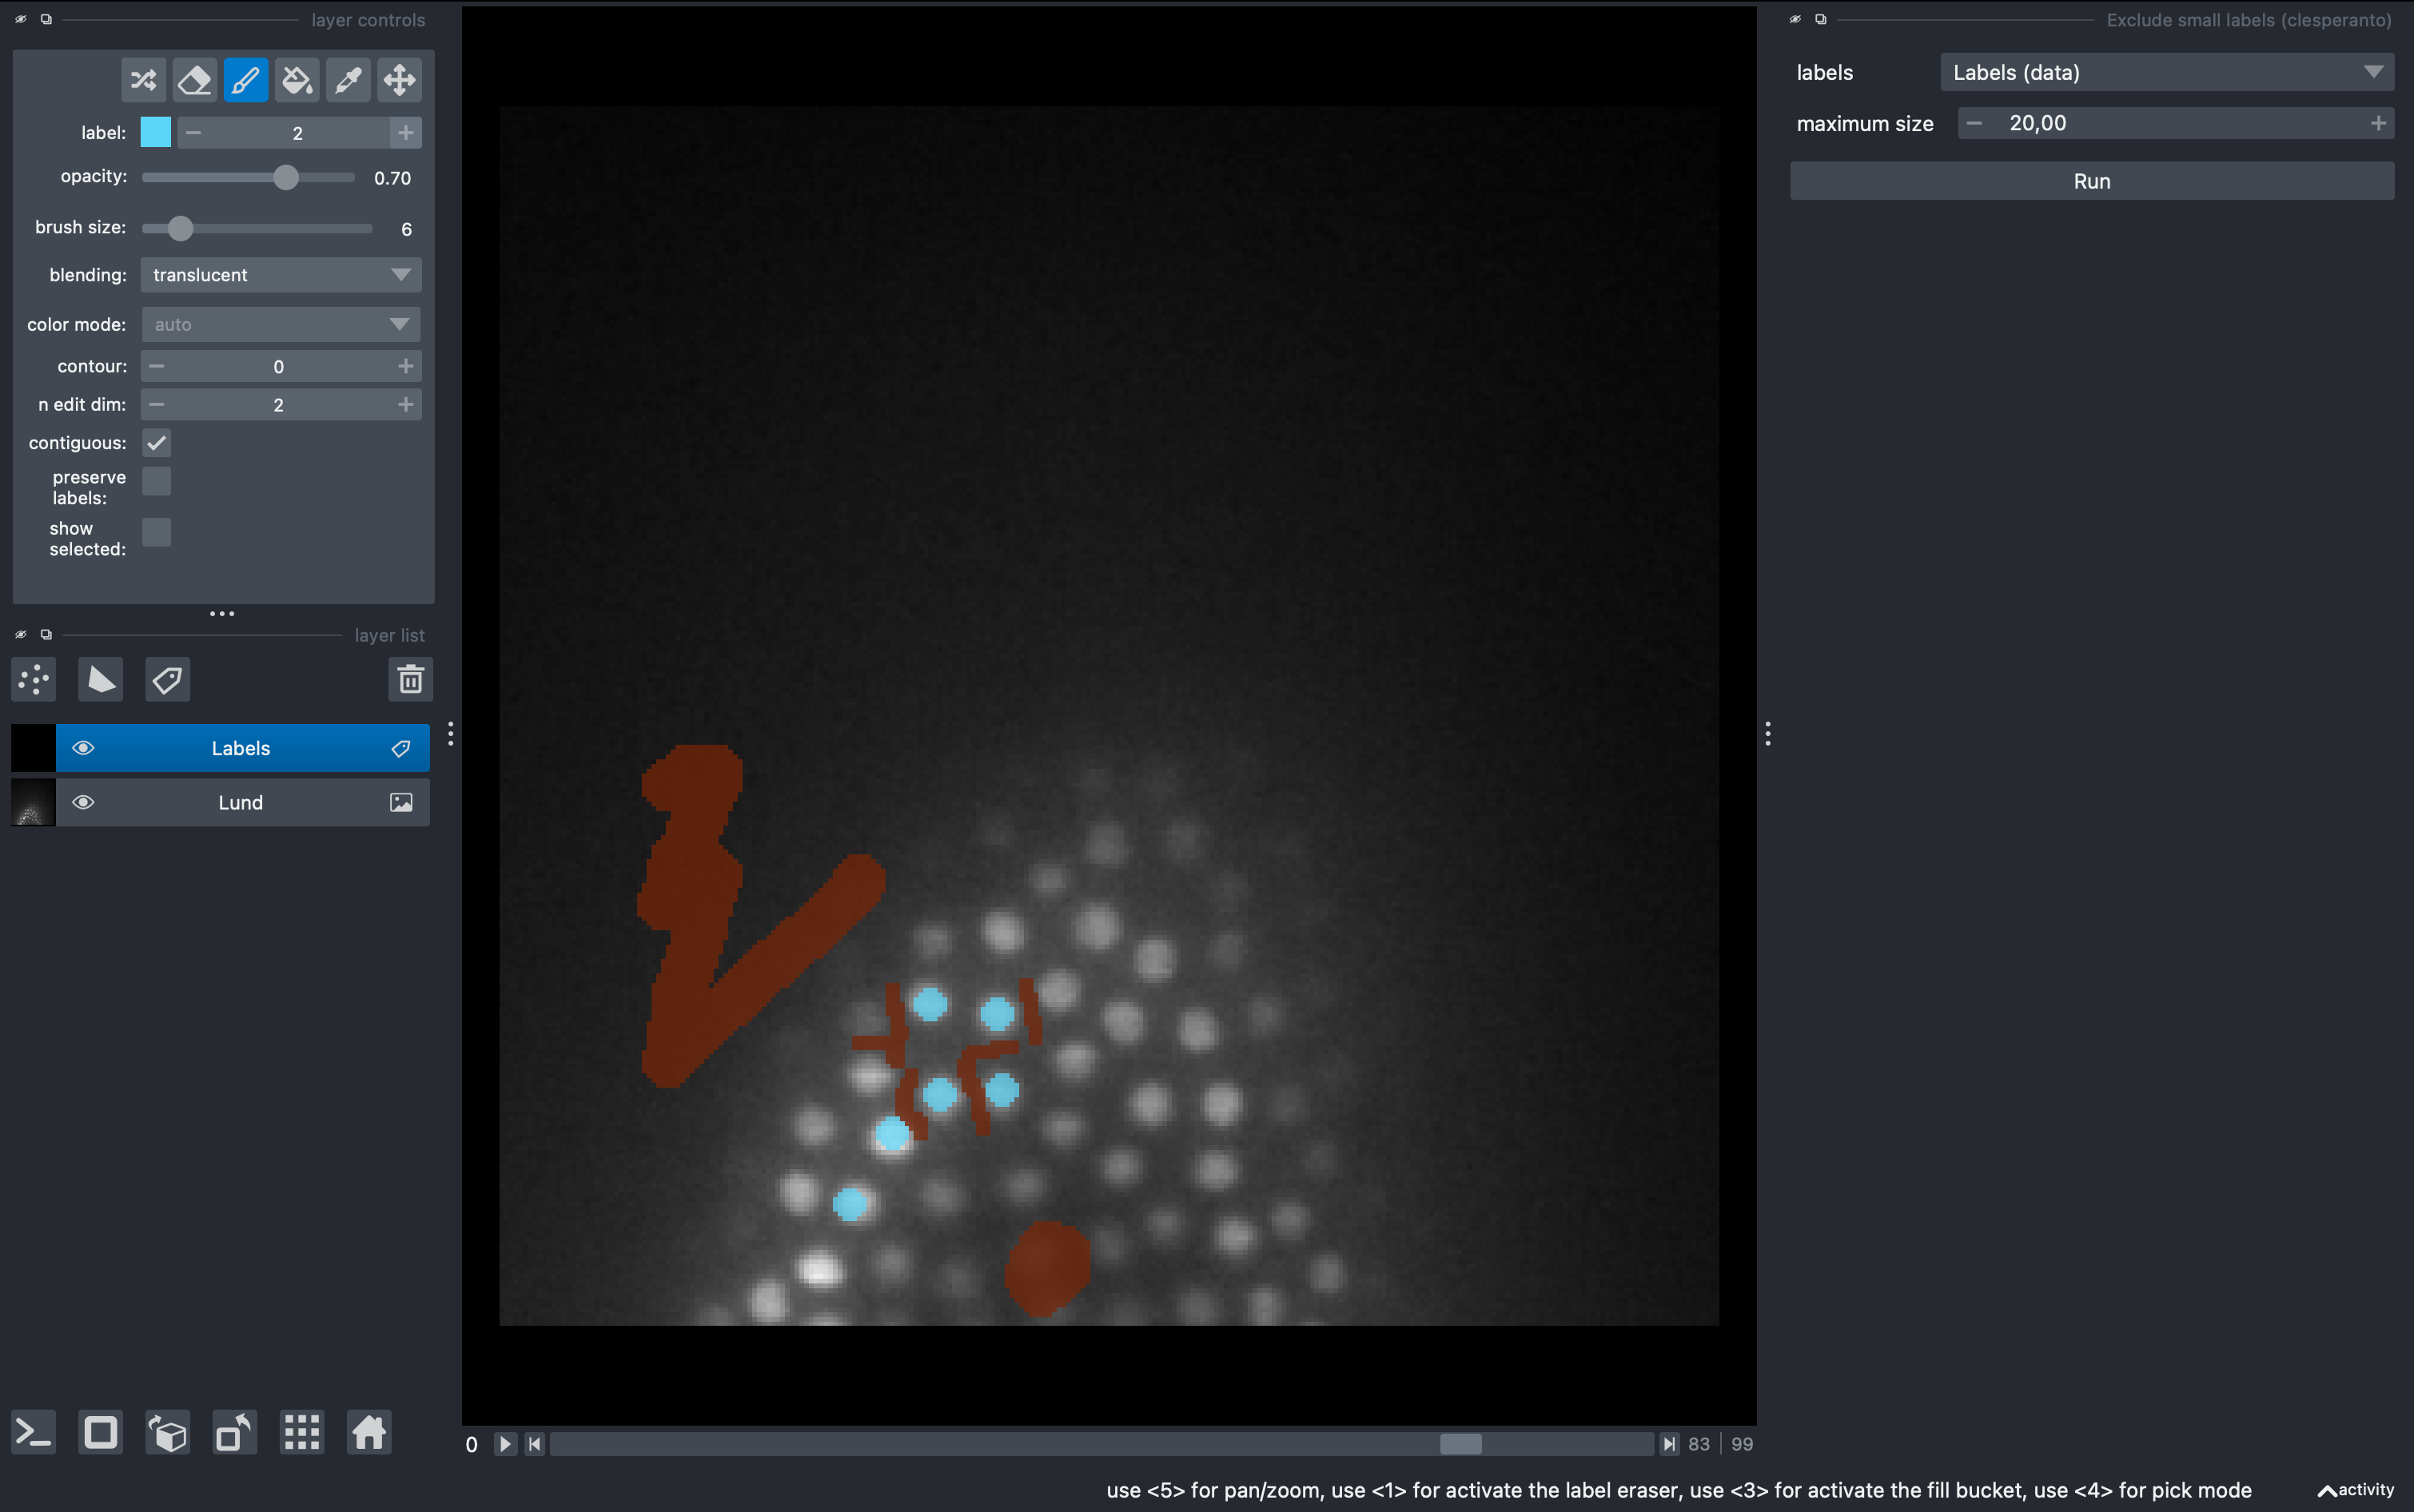
Task: Uncheck the contiguous checkbox
Action: pyautogui.click(x=156, y=443)
